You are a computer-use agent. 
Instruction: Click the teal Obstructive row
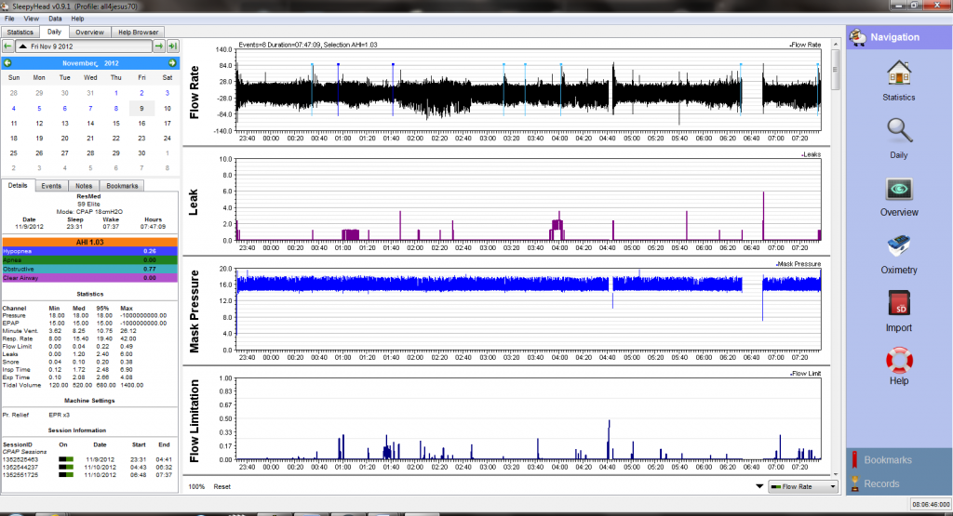coord(90,269)
